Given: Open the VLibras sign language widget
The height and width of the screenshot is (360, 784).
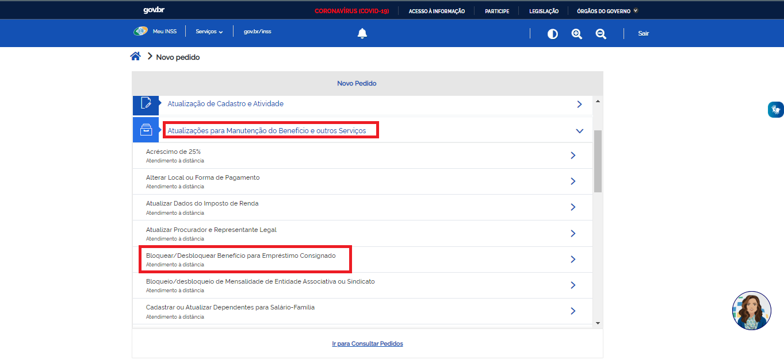Looking at the screenshot, I should click(x=775, y=109).
